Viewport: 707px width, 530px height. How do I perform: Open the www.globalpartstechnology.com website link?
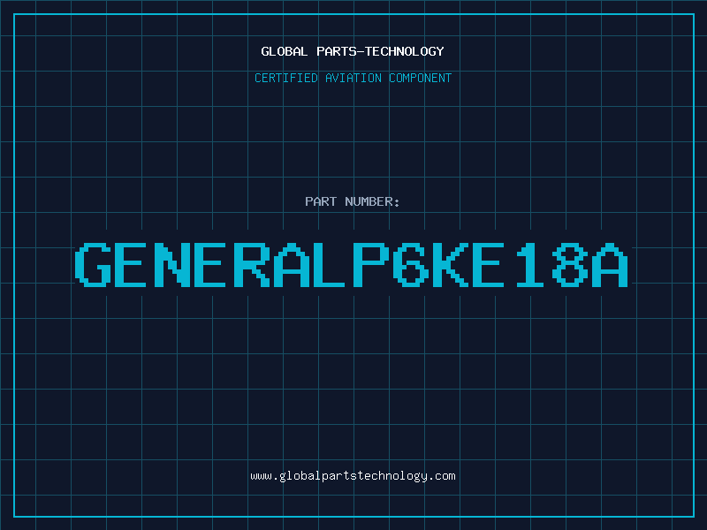click(353, 476)
